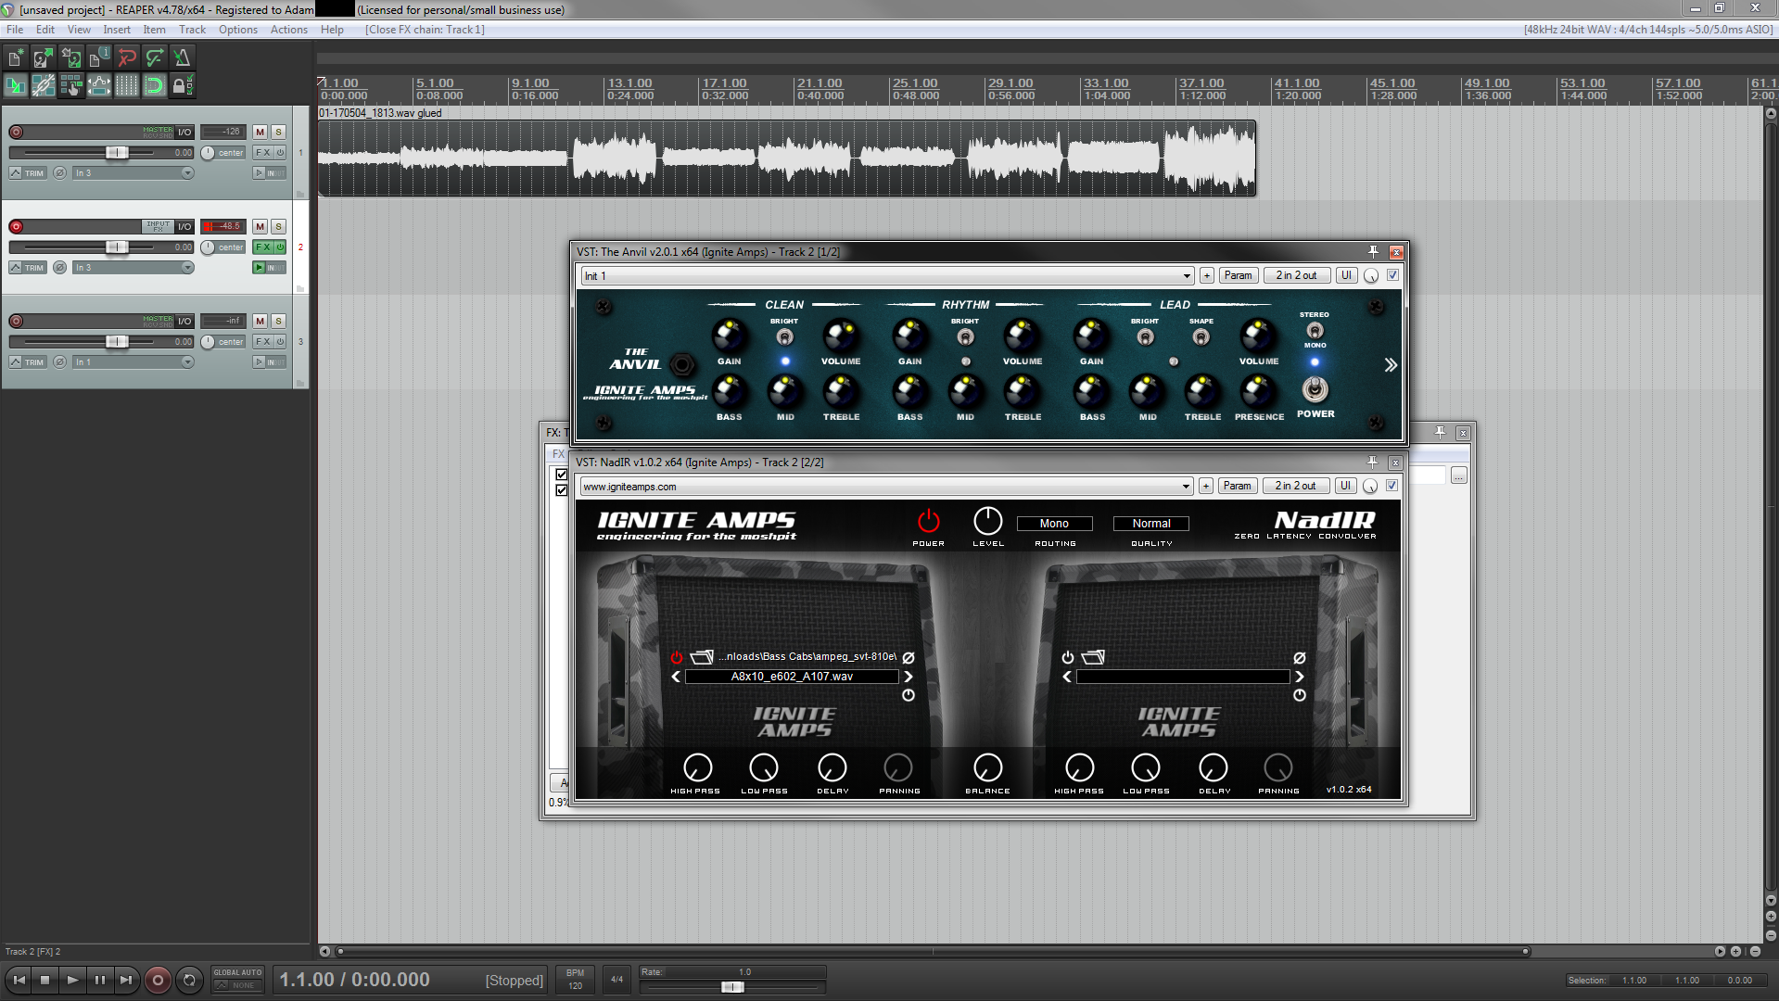The image size is (1779, 1001).
Task: Select the 01-170504_1813.wav audio item
Action: [x=787, y=158]
